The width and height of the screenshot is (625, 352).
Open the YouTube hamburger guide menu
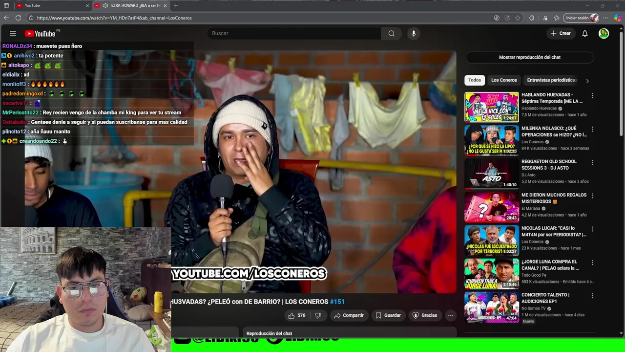pos(13,33)
